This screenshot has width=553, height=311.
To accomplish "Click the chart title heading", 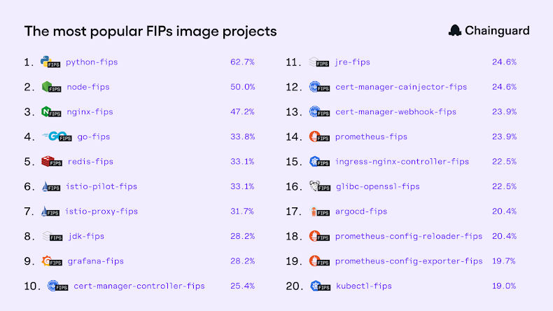I will click(150, 32).
